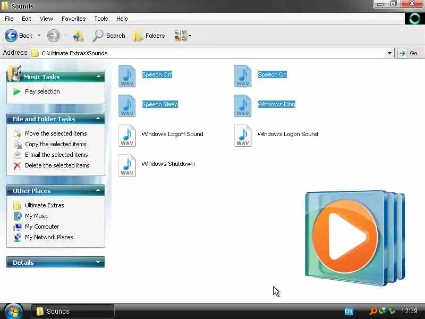The image size is (425, 319).
Task: Open the File menu
Action: tap(9, 19)
